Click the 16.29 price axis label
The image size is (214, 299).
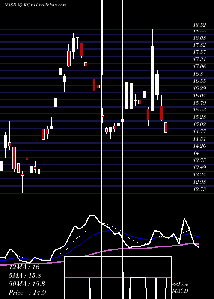[x=199, y=88]
